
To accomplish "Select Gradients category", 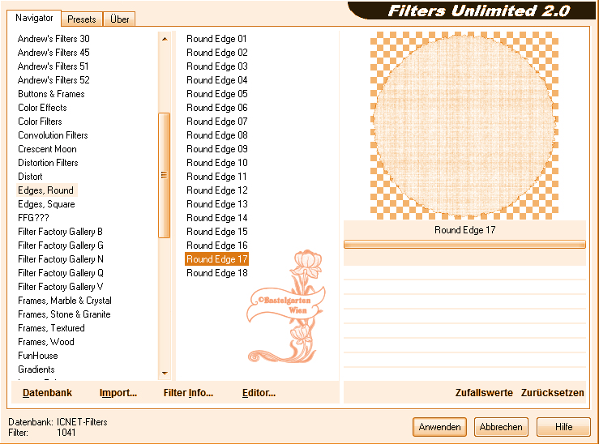I will [36, 369].
